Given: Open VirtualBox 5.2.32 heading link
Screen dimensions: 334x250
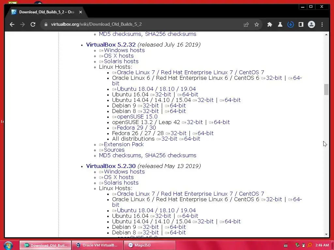Looking at the screenshot, I should 111,45.
